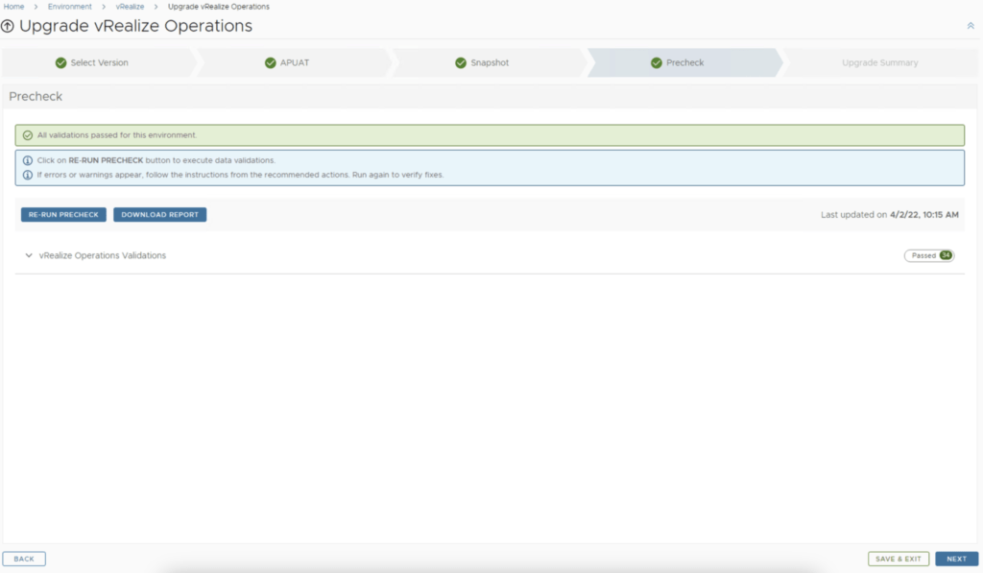
Task: Open the Environment breadcrumb link
Action: (70, 7)
